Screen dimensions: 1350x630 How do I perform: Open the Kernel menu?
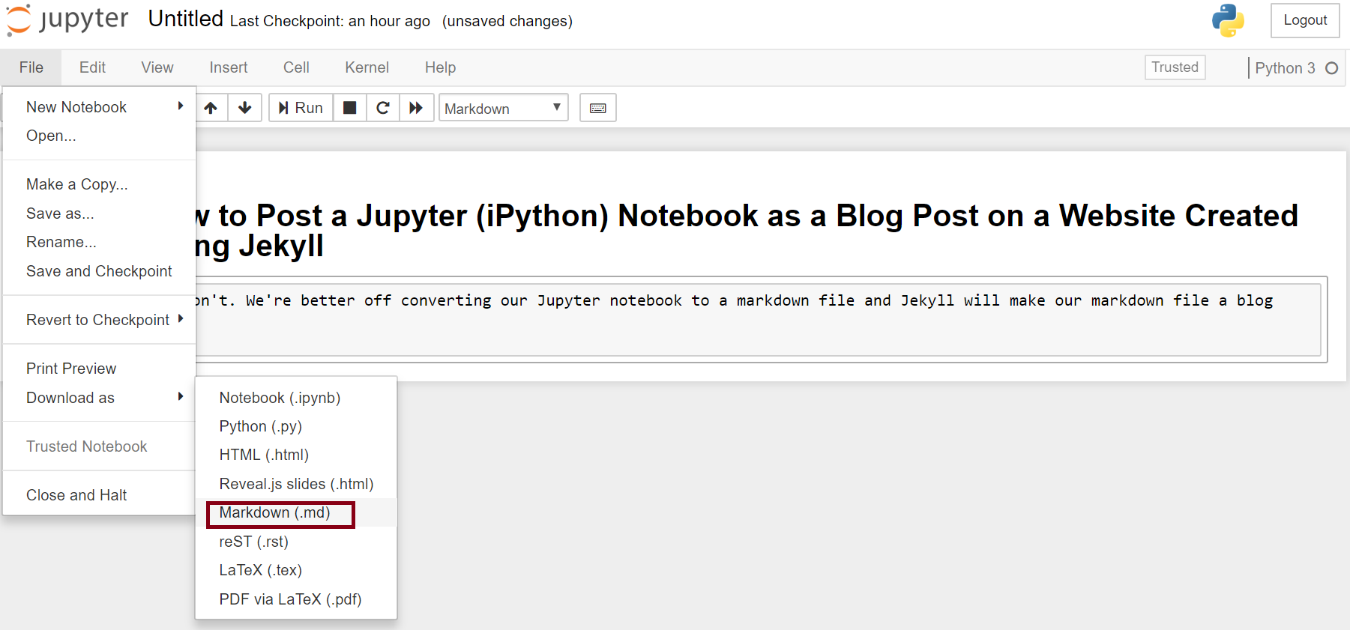point(367,67)
